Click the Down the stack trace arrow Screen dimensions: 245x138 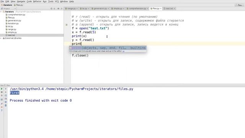pos(6,92)
